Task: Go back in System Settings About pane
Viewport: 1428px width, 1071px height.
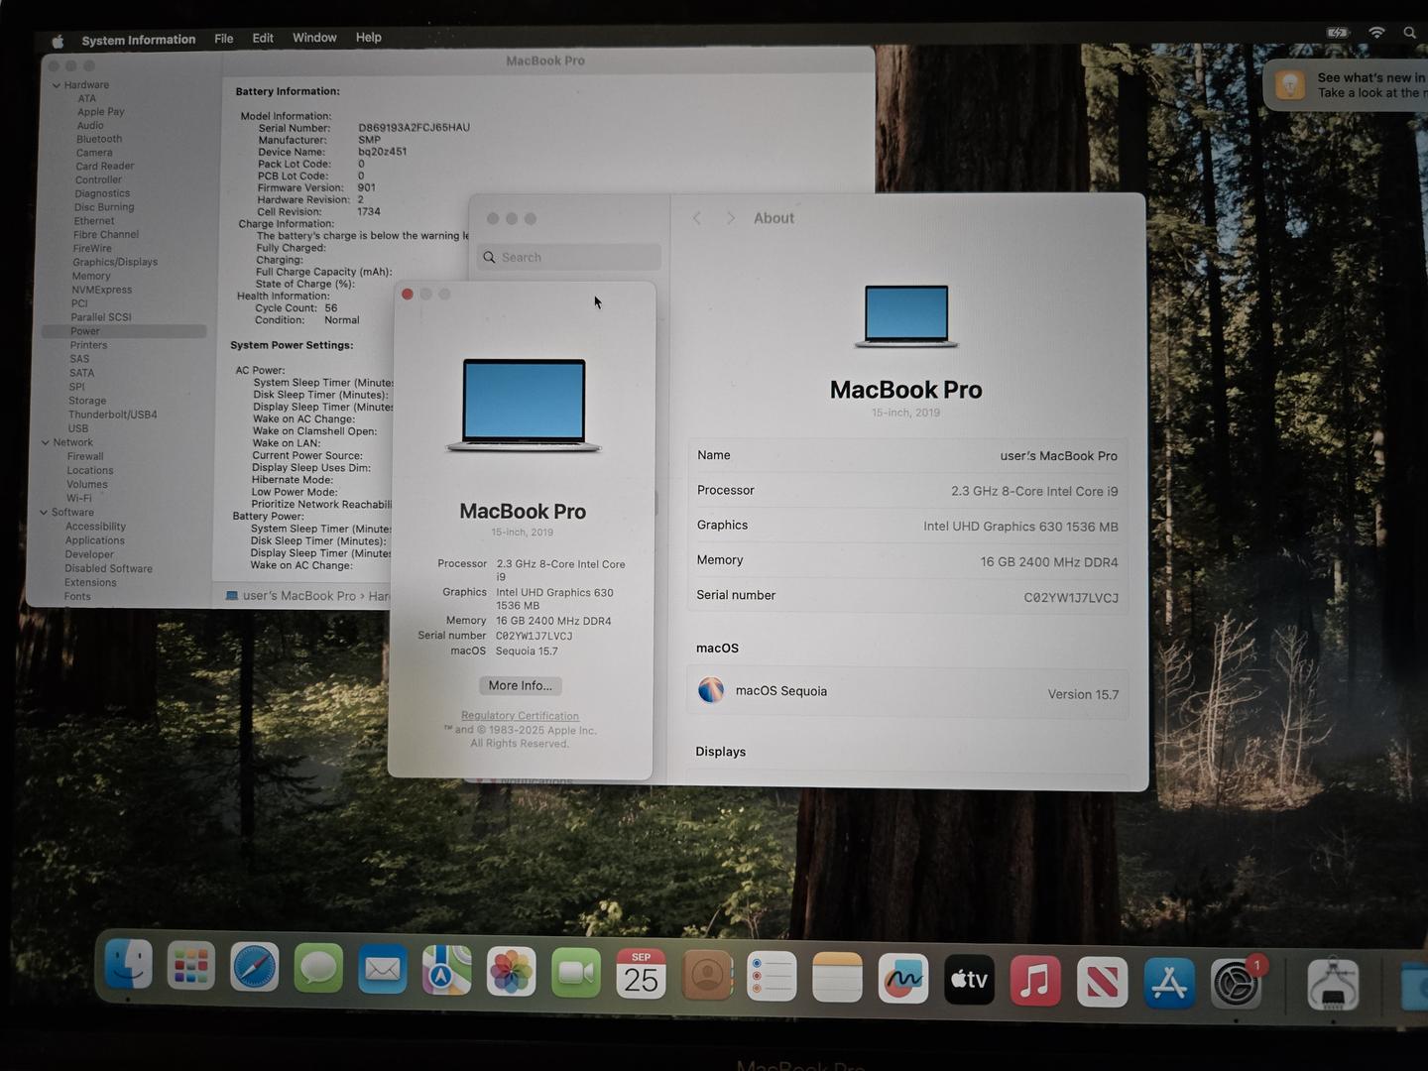Action: coord(697,218)
